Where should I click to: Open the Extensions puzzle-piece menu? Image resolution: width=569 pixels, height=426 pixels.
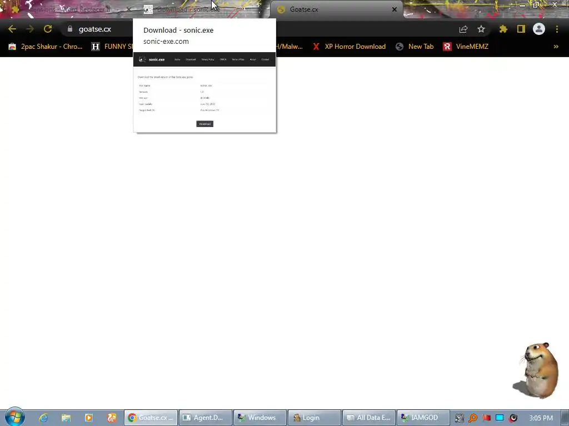click(x=503, y=29)
